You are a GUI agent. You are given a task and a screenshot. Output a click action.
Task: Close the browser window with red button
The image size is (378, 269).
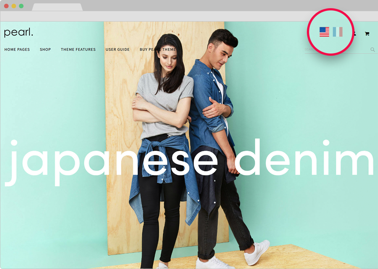point(6,6)
